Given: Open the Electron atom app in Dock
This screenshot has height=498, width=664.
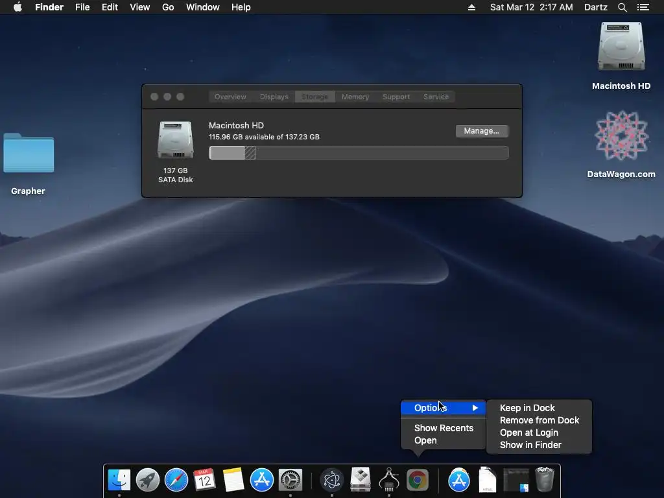Looking at the screenshot, I should coord(331,480).
